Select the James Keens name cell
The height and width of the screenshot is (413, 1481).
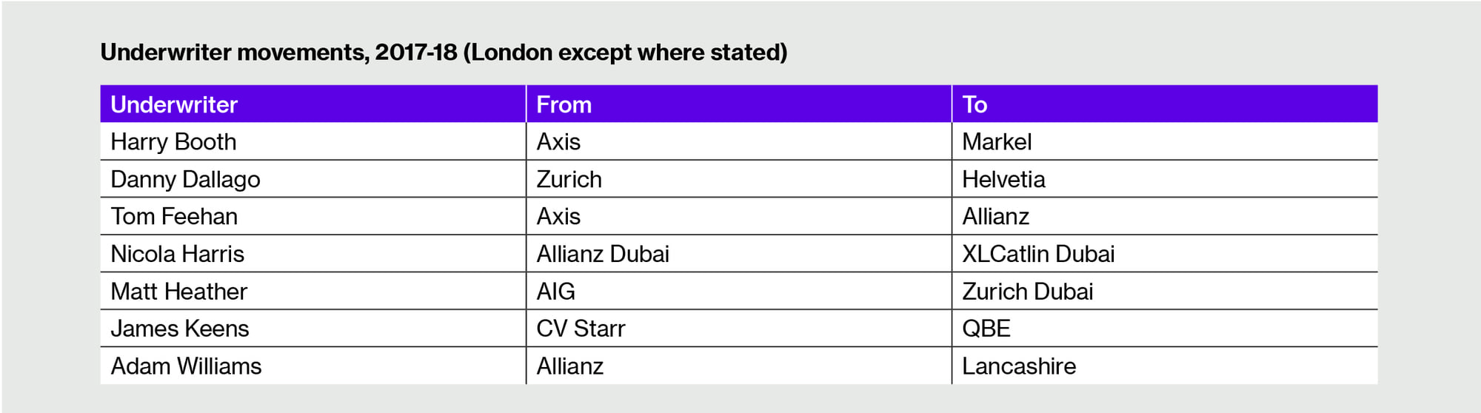(x=312, y=329)
